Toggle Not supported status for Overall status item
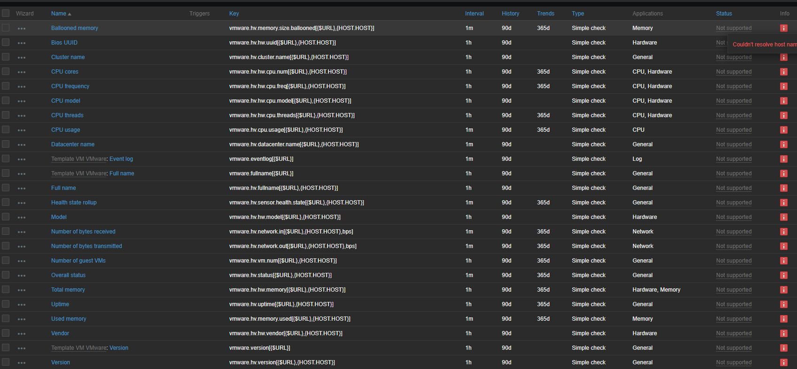This screenshot has height=369, width=797. (734, 275)
